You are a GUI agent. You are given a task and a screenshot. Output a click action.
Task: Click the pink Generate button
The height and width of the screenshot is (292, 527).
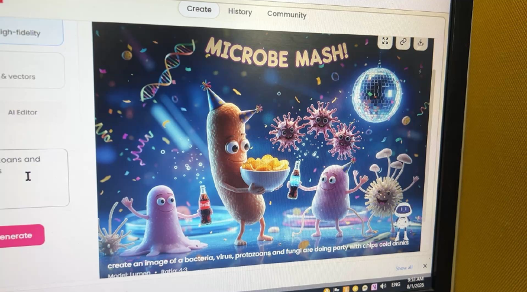(21, 236)
